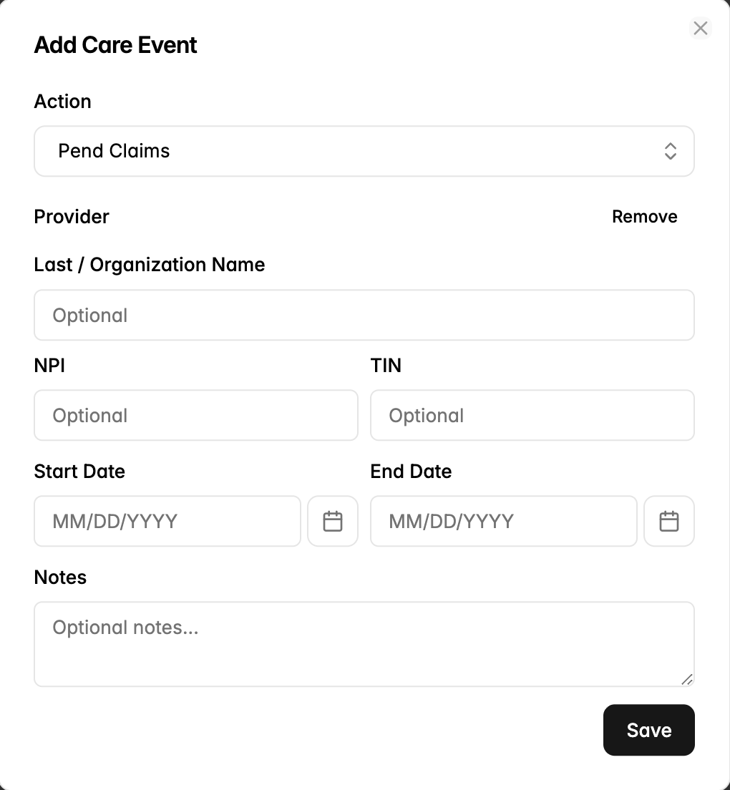Click the TIN label text

click(386, 365)
